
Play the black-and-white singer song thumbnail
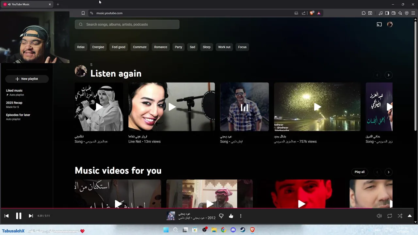[99, 107]
